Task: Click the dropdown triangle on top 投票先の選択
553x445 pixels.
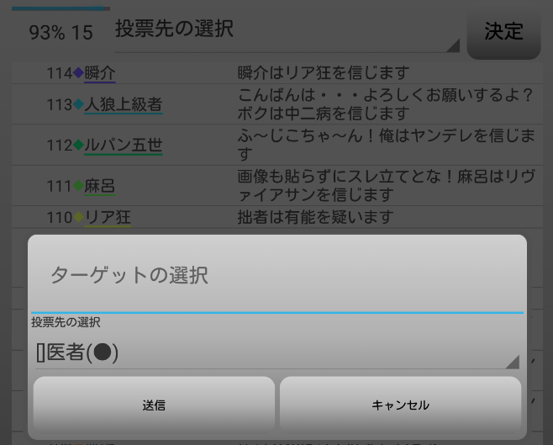Action: [x=453, y=45]
